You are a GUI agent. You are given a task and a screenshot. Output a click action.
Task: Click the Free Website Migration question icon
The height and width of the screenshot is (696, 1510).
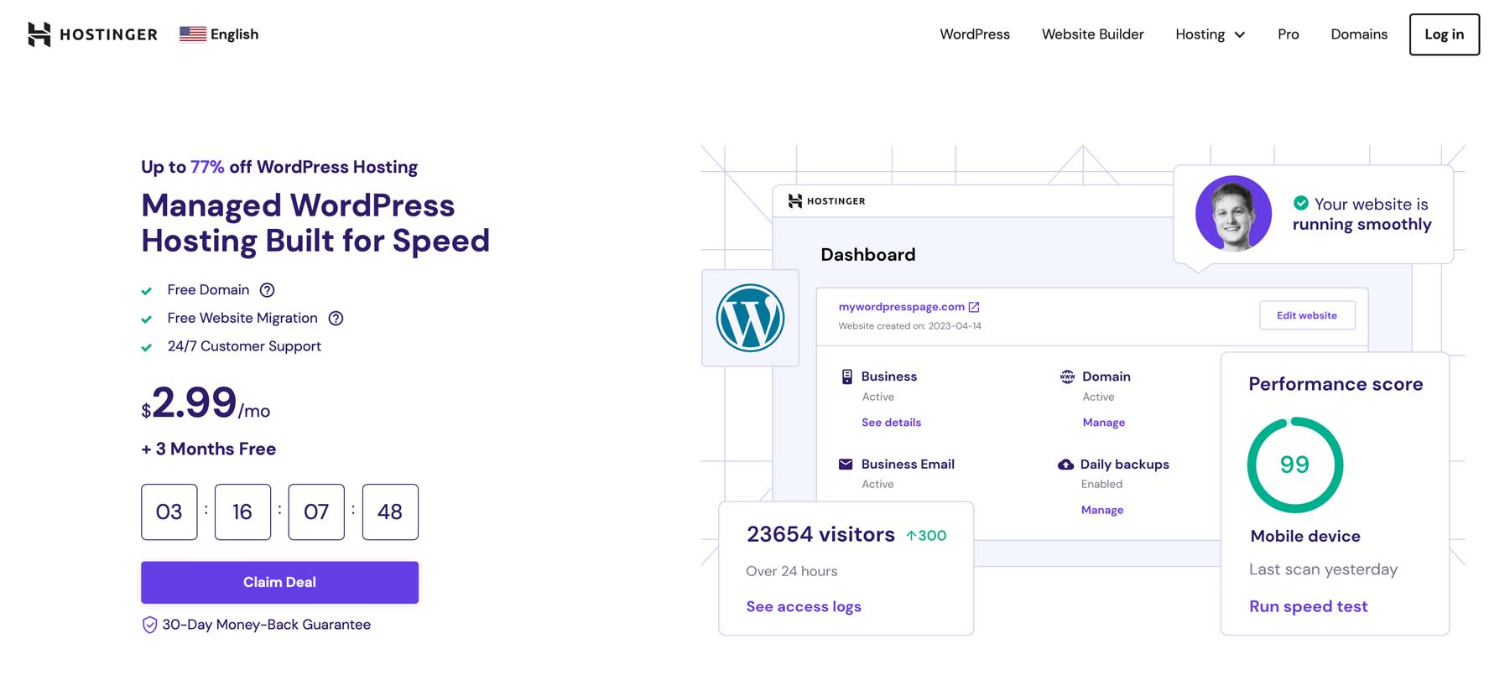click(336, 319)
